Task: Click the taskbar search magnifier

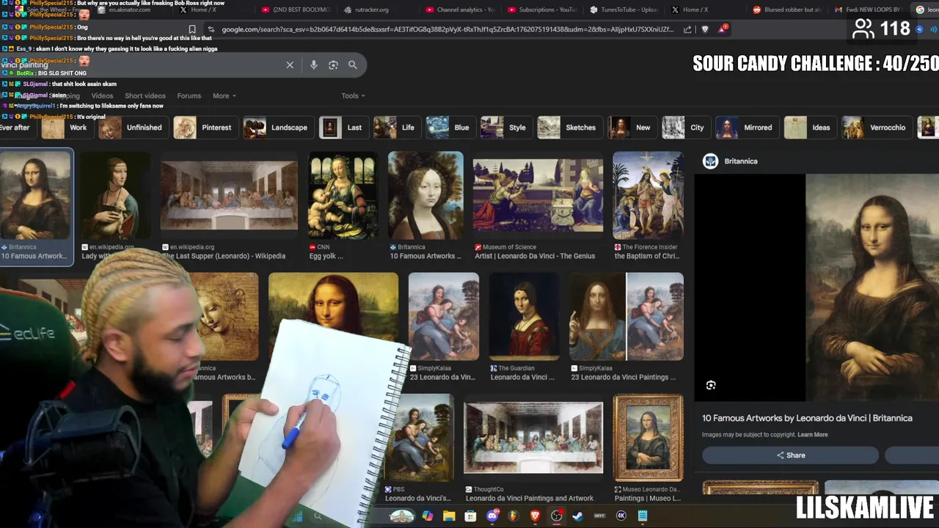Action: pyautogui.click(x=318, y=516)
